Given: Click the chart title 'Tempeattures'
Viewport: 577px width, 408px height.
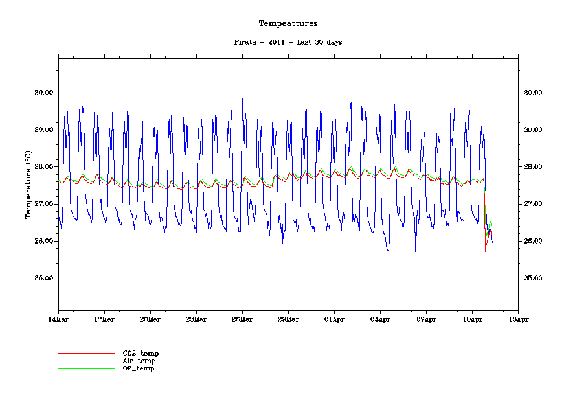Looking at the screenshot, I should pos(288,23).
